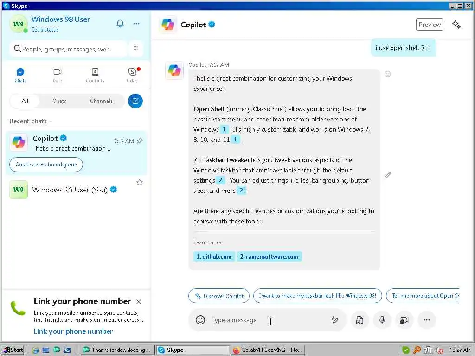Switch to the Chats tab
The height and width of the screenshot is (356, 475).
(x=20, y=75)
